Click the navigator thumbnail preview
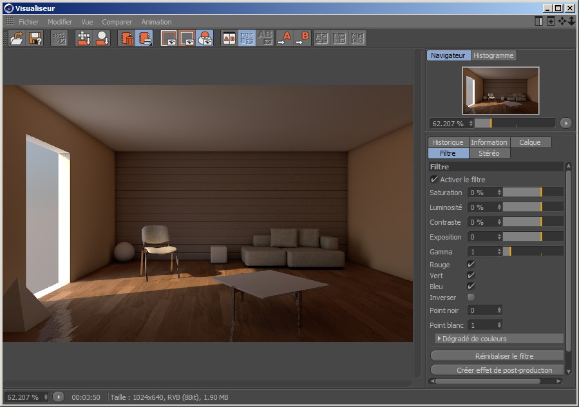Viewport: 579px width, 407px height. (500, 91)
